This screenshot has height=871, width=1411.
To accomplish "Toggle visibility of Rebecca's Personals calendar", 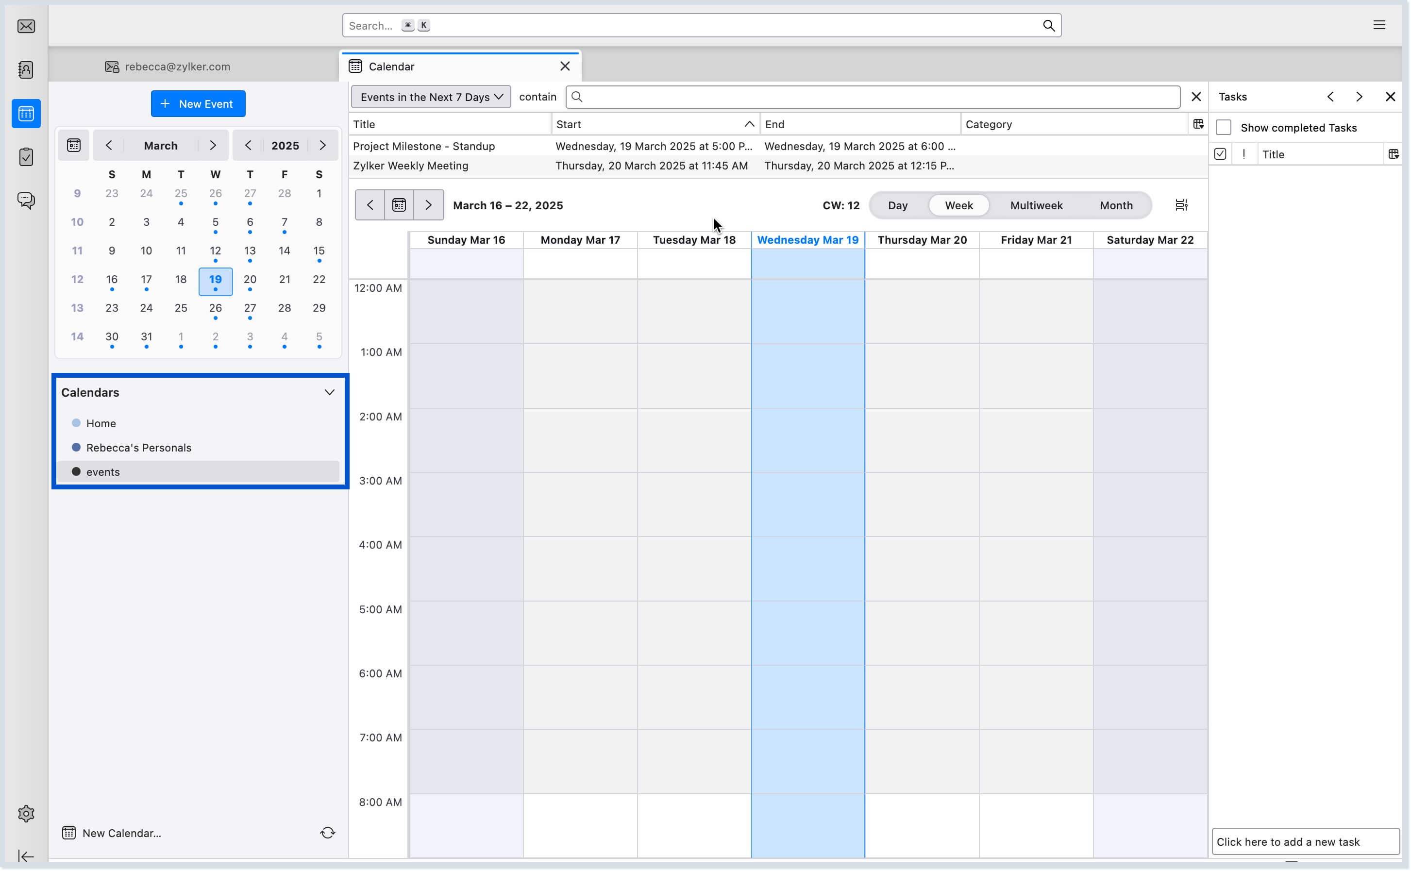I will (76, 447).
